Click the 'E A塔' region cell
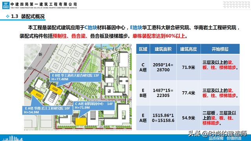This screenshot has width=251, height=141. pyautogui.click(x=143, y=118)
